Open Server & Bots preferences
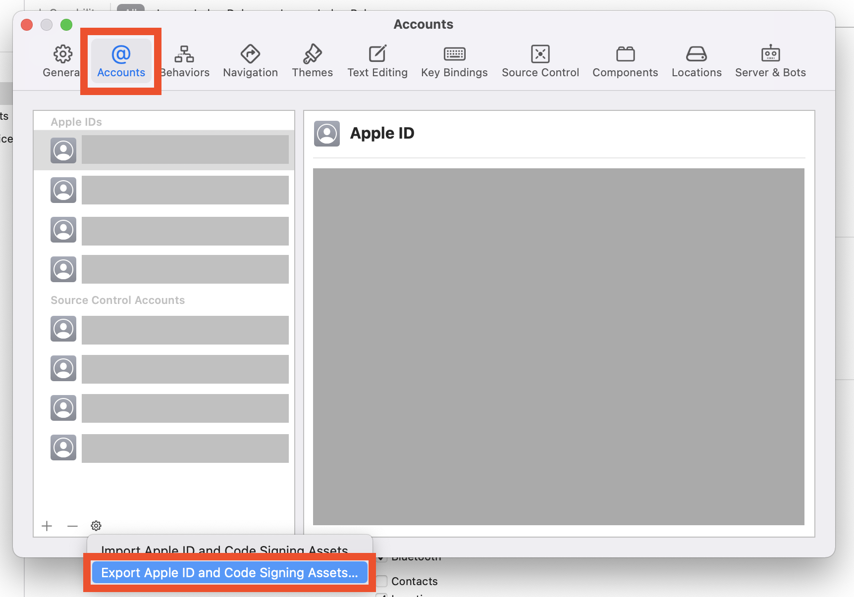This screenshot has width=854, height=597. (770, 61)
